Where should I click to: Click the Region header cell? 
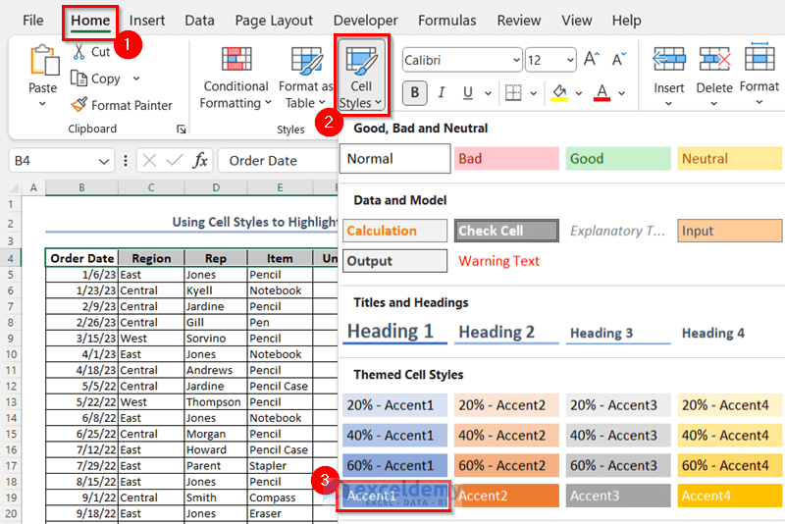click(151, 258)
